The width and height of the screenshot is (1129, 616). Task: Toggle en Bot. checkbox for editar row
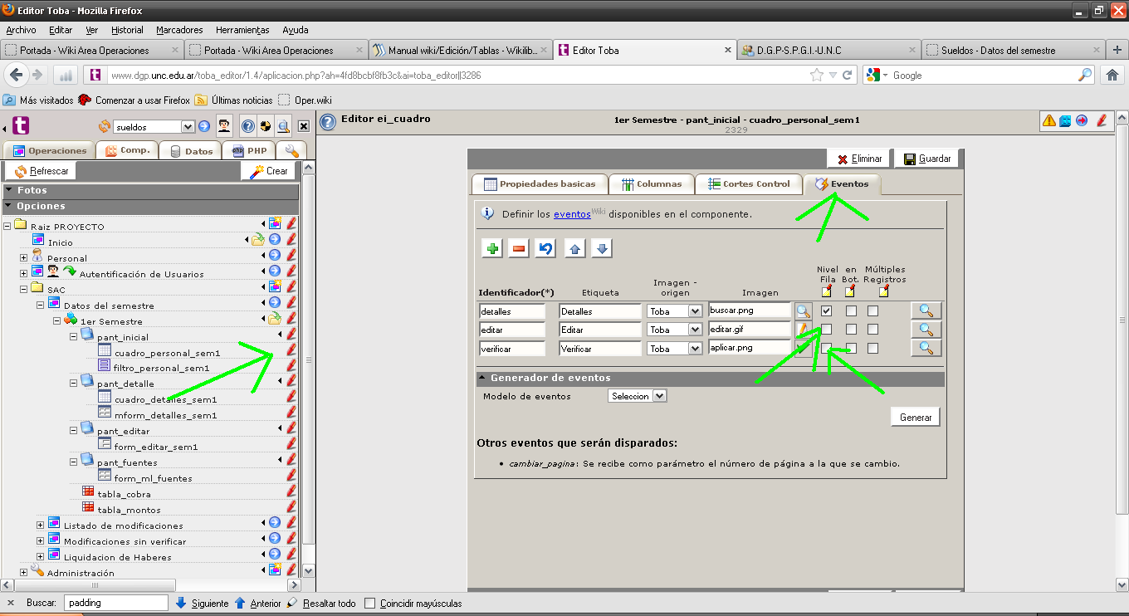click(851, 330)
